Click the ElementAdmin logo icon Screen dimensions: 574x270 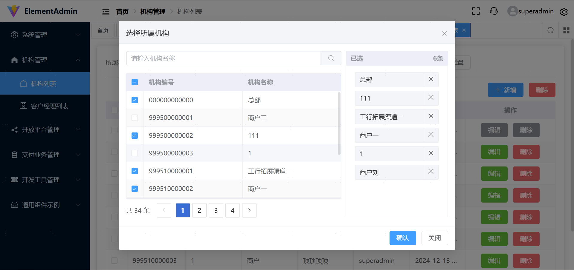pos(13,11)
